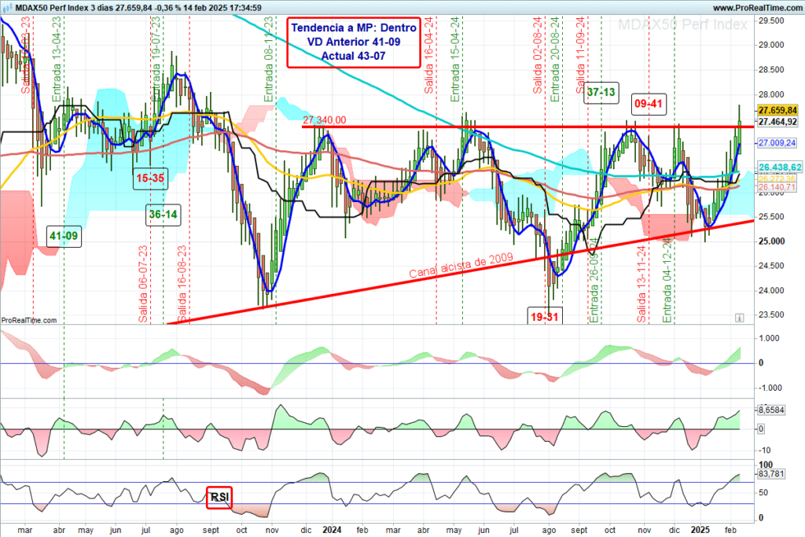Click the red RSI label box

click(219, 497)
